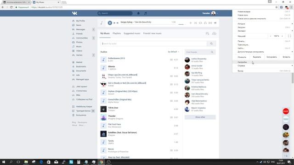Screen dimensions: 294x165
Task: Add current track with plus icon
Action: click(x=191, y=23)
